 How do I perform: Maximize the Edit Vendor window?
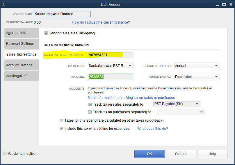pos(224,4)
